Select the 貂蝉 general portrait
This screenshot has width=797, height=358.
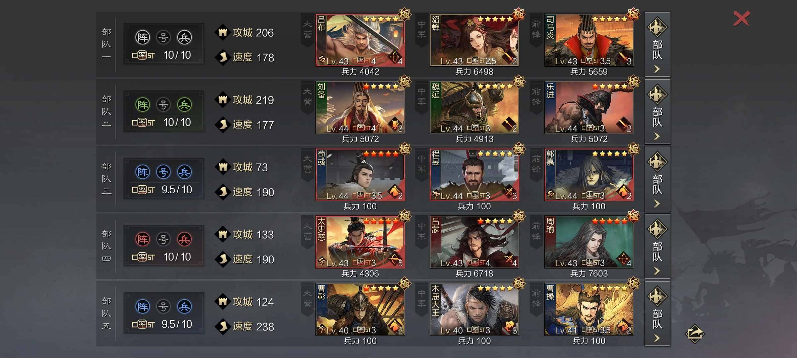coord(475,40)
